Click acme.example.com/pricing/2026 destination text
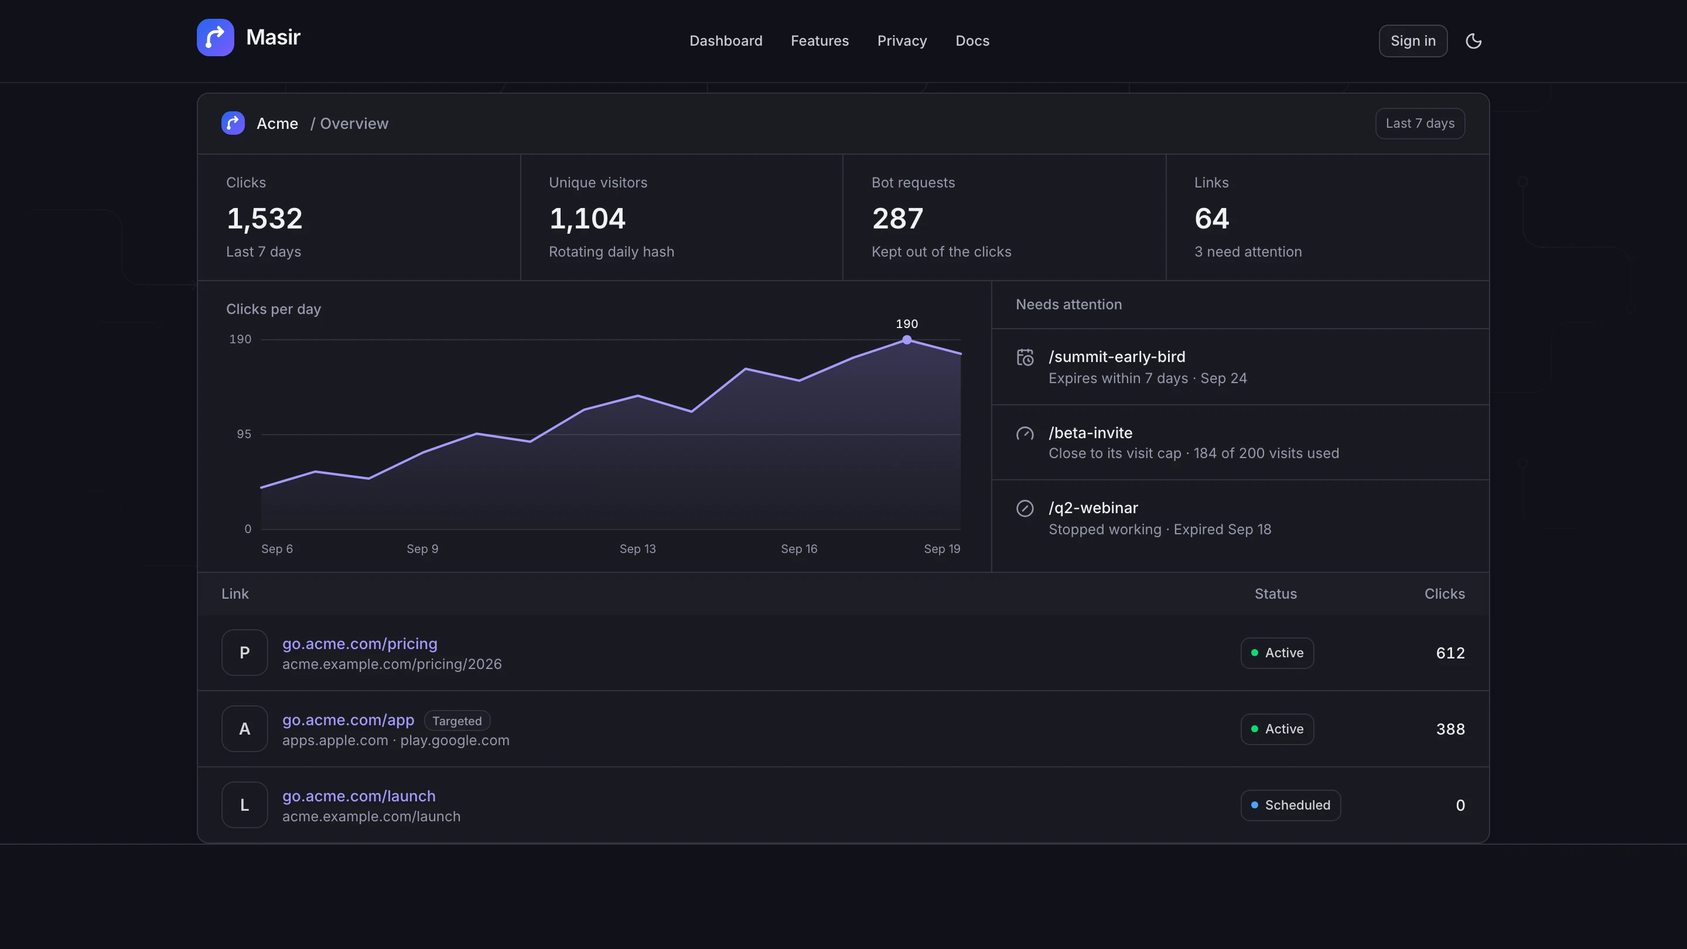The width and height of the screenshot is (1687, 949). [x=392, y=664]
